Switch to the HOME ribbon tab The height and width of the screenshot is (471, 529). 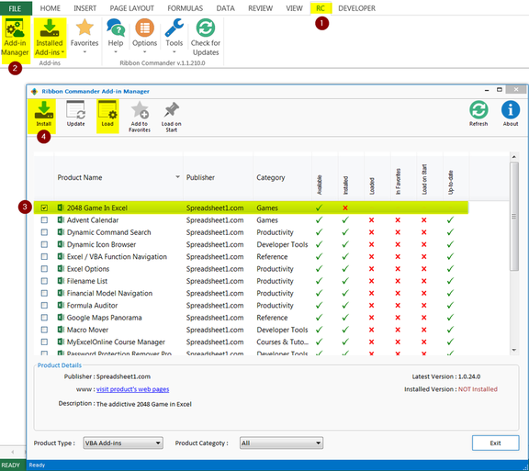[51, 8]
